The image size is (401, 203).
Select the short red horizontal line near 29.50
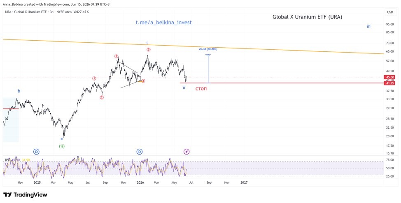coord(11,109)
